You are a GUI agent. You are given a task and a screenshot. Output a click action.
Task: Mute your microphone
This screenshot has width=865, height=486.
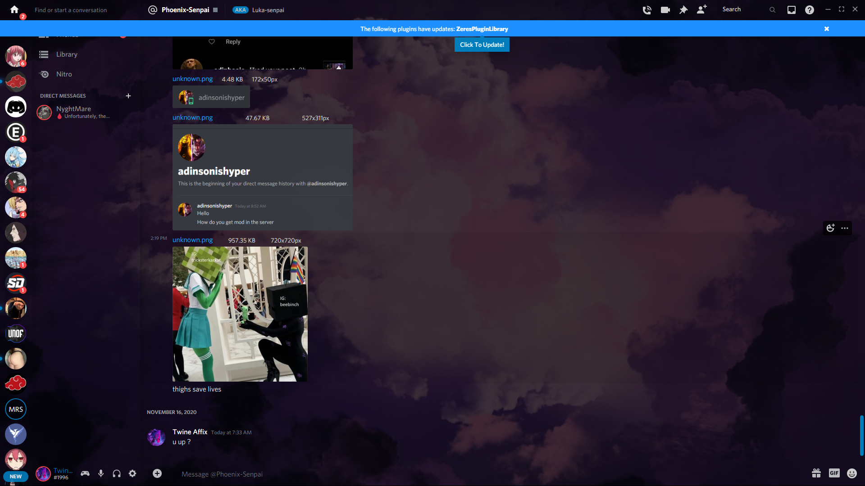pyautogui.click(x=101, y=473)
